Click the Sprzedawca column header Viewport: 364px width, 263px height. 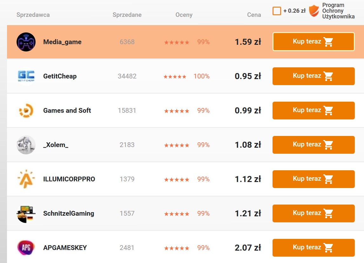pos(33,15)
